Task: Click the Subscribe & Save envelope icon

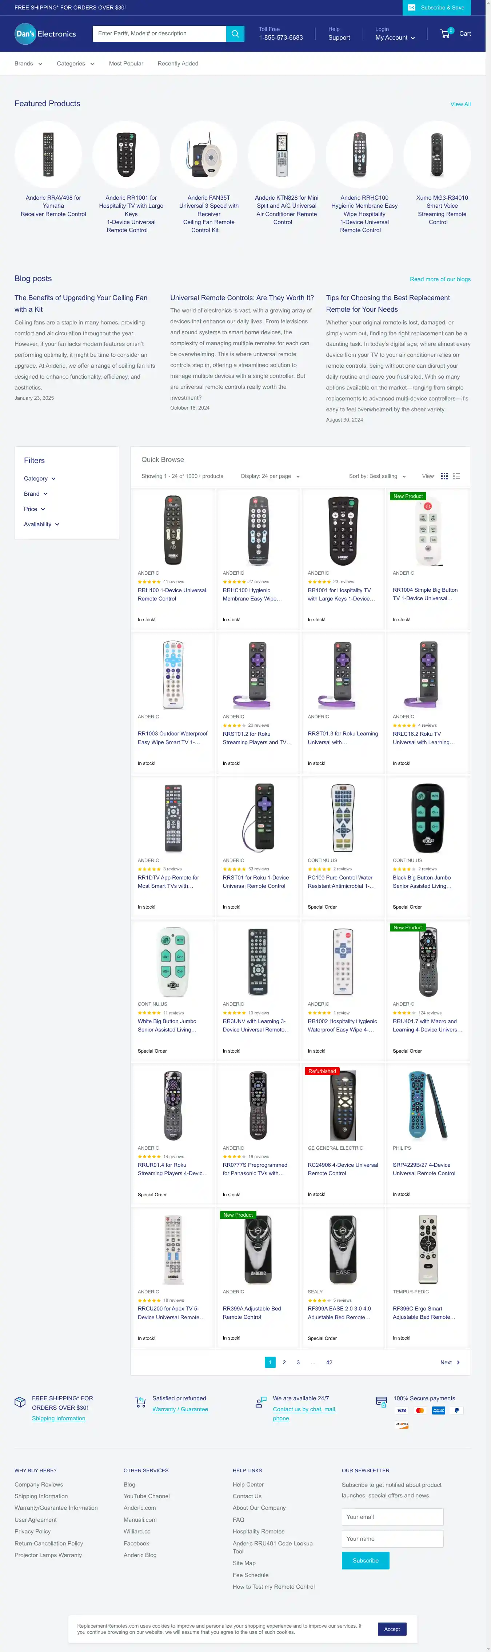Action: [x=412, y=8]
